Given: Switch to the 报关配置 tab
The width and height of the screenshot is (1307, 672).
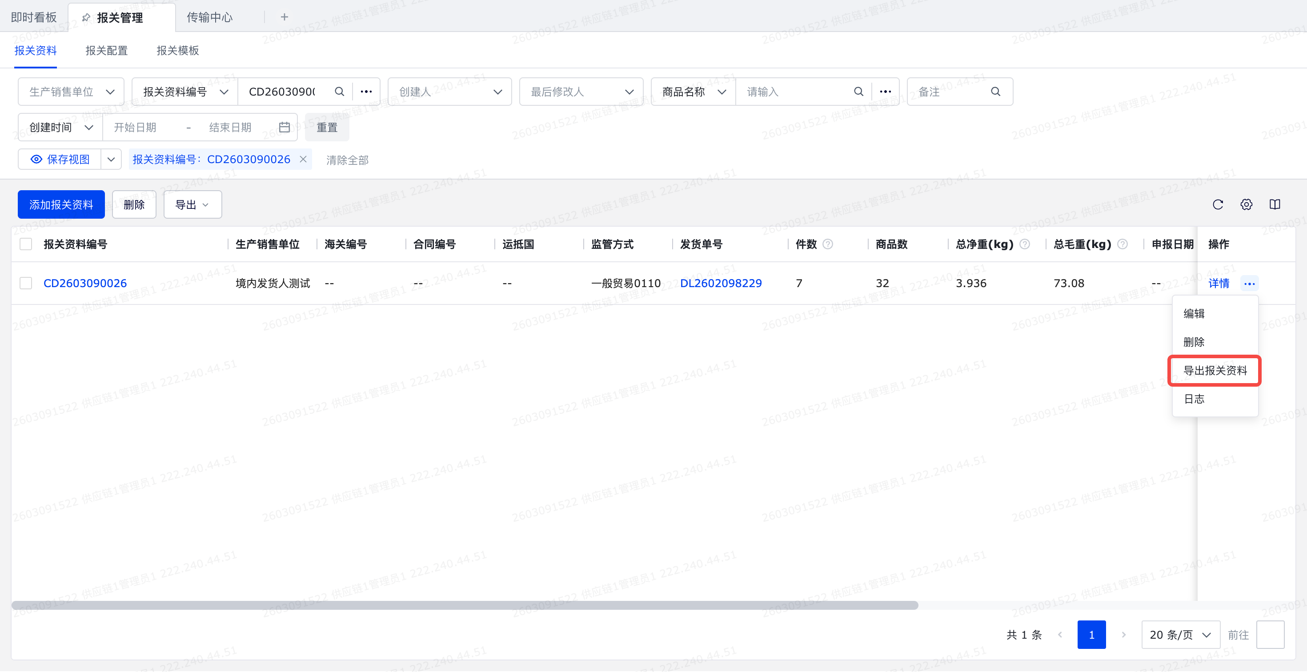Looking at the screenshot, I should (x=107, y=50).
